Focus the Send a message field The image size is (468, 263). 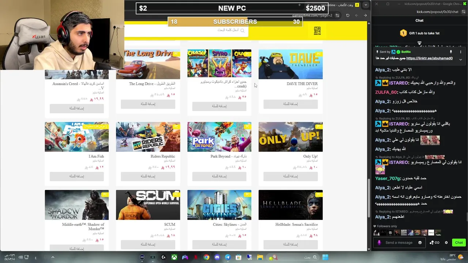coord(399,243)
